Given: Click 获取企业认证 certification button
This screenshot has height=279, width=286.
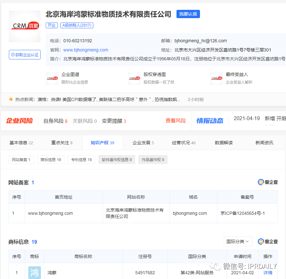Looking at the screenshot, I should (x=25, y=55).
